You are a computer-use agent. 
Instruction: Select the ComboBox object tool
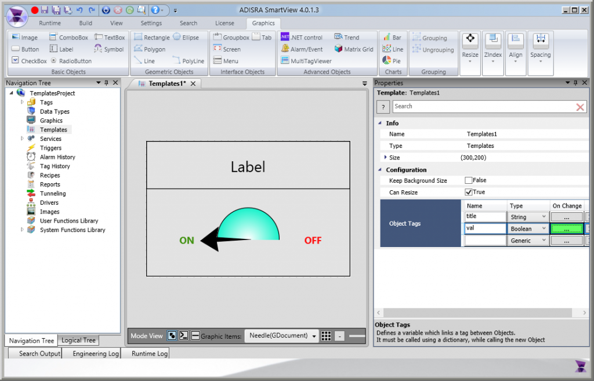point(68,38)
